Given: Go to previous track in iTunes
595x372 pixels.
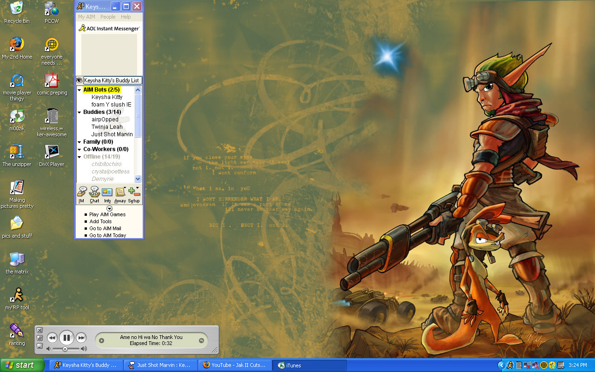Looking at the screenshot, I should (52, 338).
